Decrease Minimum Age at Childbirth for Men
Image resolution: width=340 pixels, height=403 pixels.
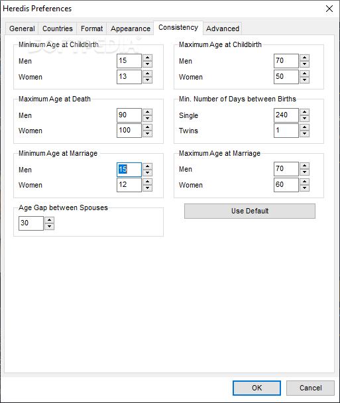point(148,64)
